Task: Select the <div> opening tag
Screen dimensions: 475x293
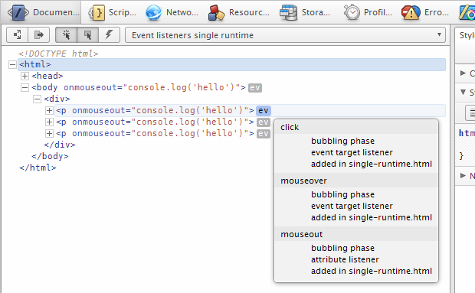Action: (x=57, y=99)
